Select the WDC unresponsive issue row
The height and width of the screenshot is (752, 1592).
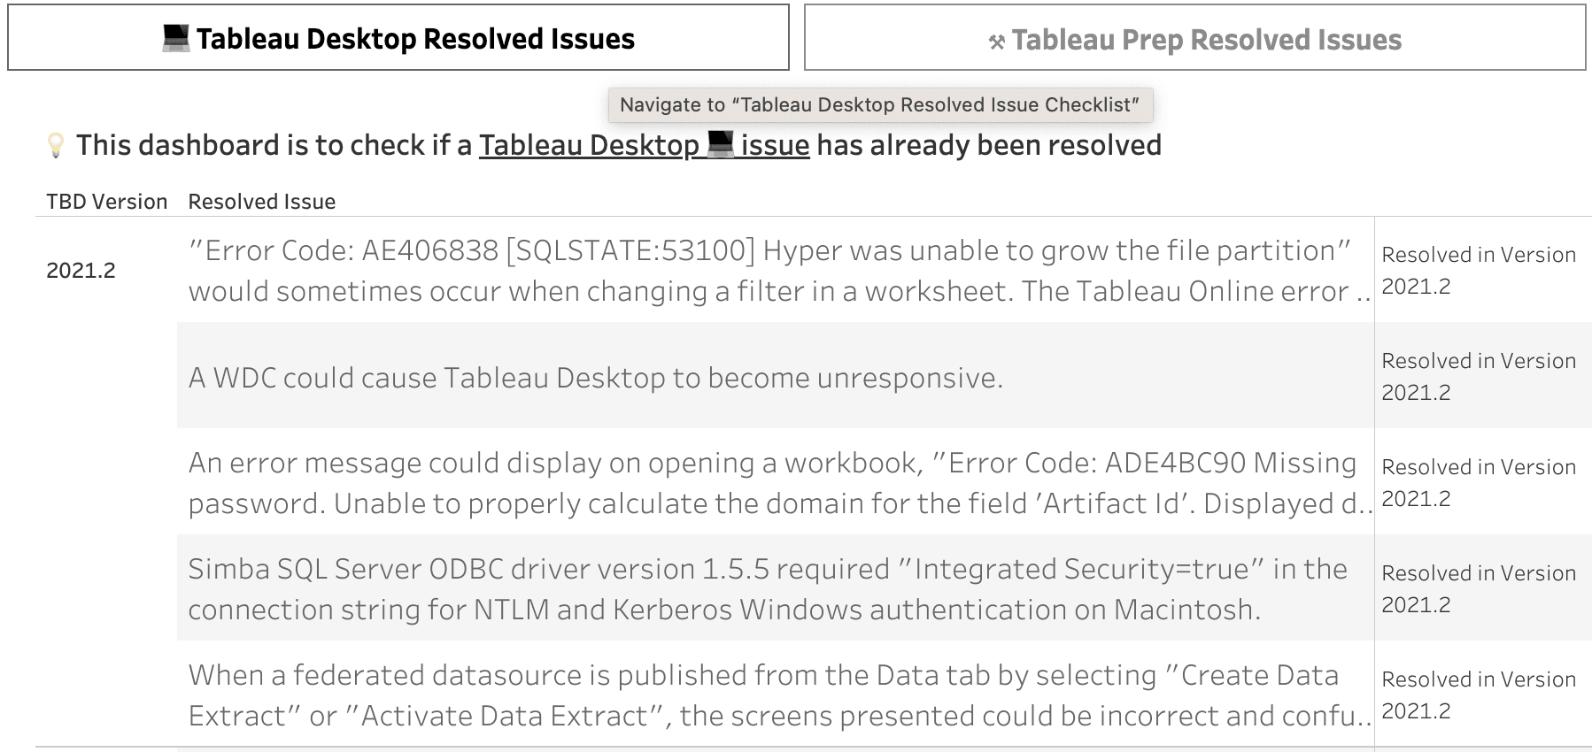pyautogui.click(x=595, y=378)
